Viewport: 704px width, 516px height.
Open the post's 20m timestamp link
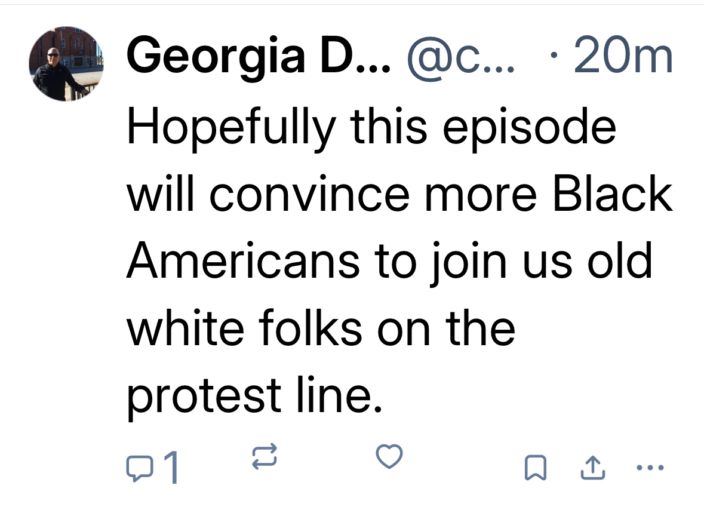click(x=623, y=57)
